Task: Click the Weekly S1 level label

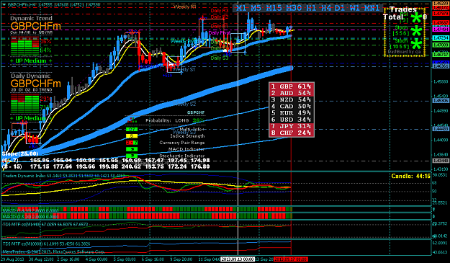Action: click(184, 69)
